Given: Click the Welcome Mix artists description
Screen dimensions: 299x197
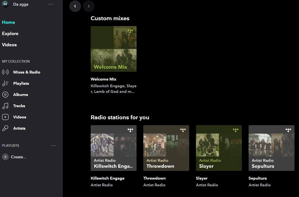Looking at the screenshot, I should pos(114,89).
